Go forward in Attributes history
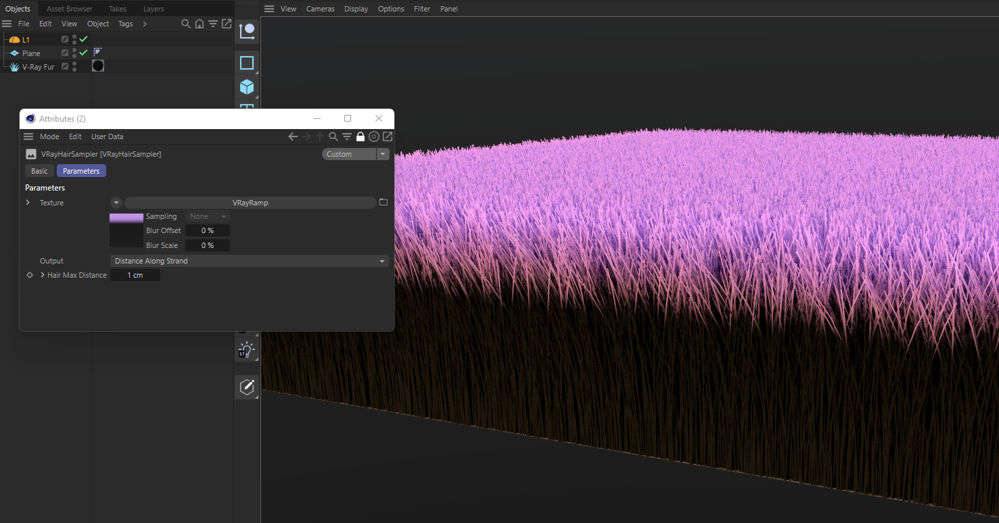This screenshot has height=523, width=999. (x=306, y=136)
